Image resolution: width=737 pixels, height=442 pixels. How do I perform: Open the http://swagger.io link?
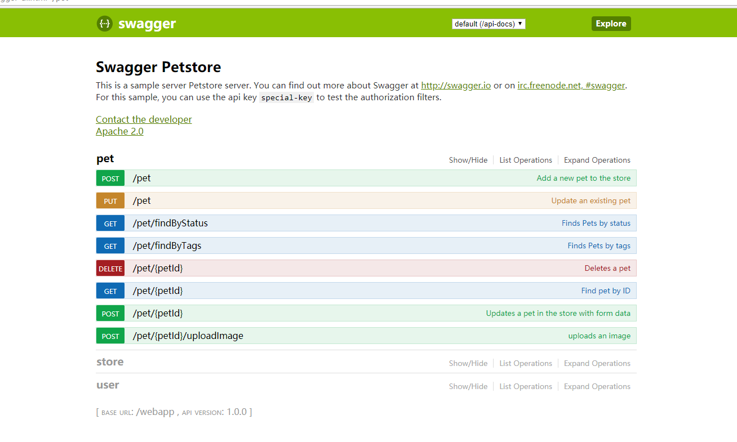(x=456, y=86)
